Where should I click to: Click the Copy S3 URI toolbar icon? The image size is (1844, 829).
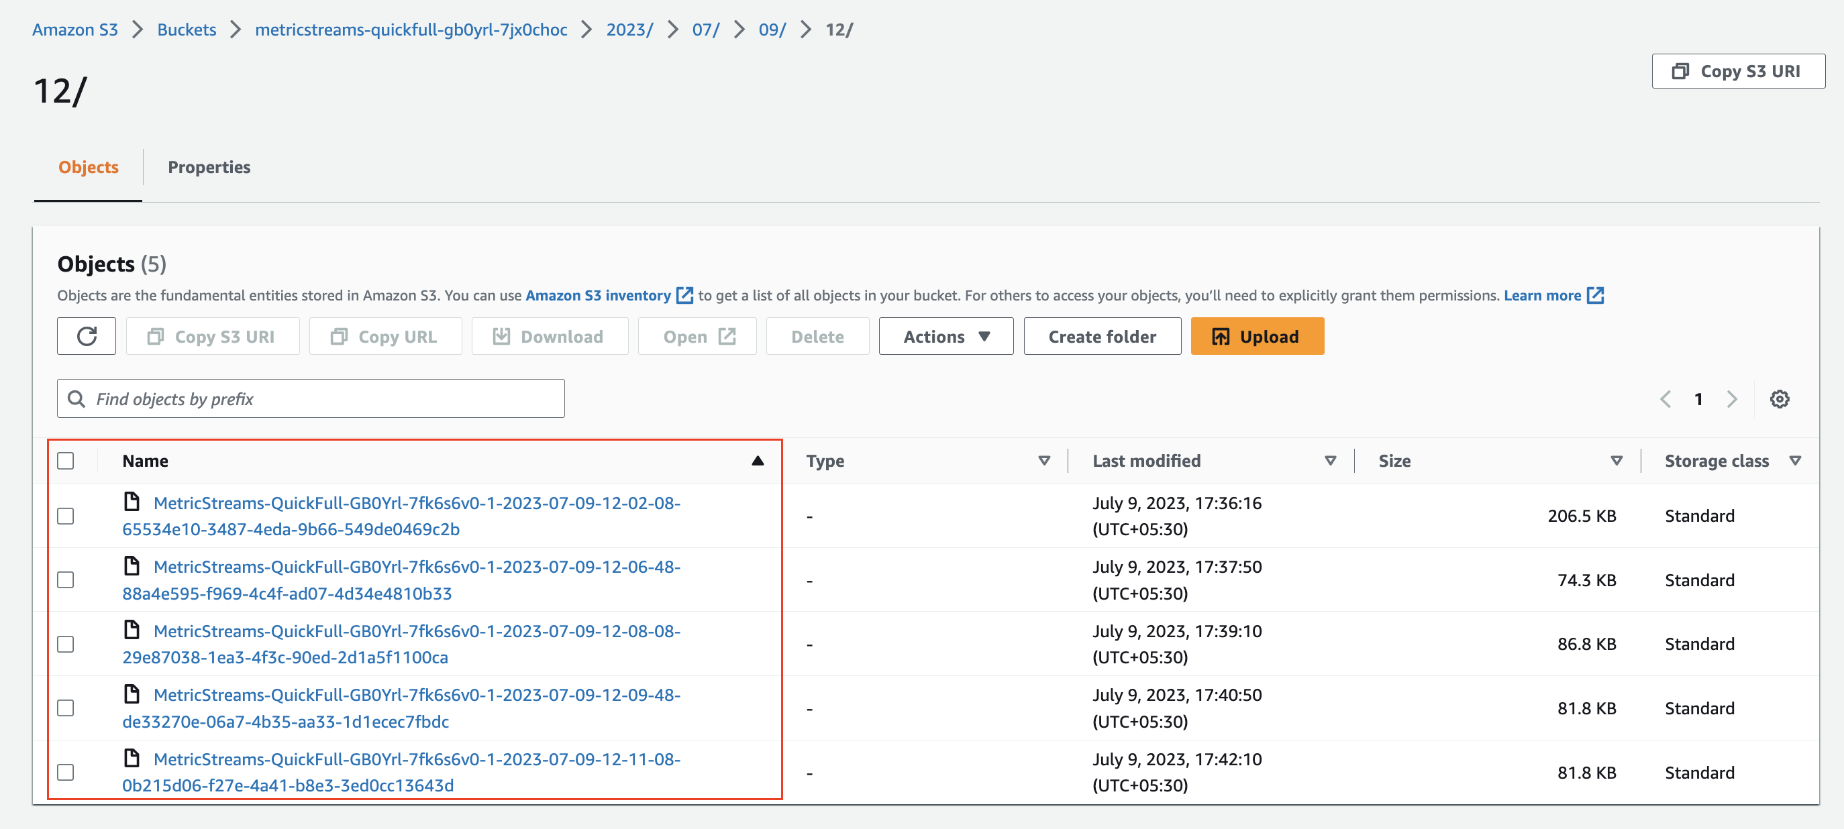click(154, 335)
